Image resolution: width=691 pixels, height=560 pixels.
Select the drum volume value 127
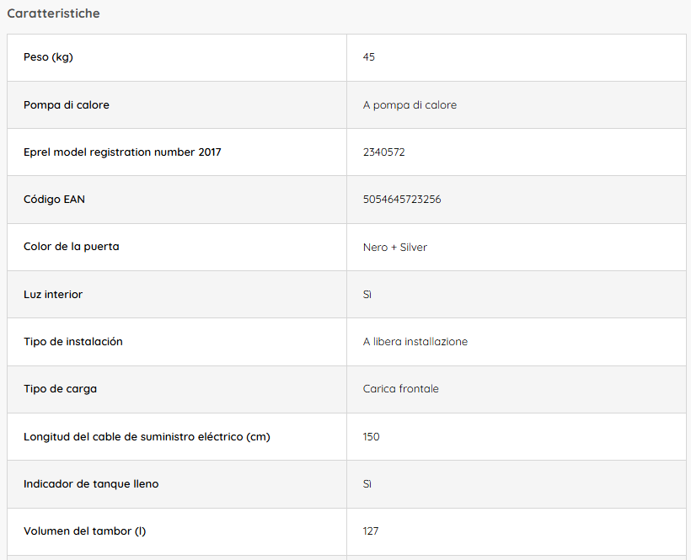(371, 531)
